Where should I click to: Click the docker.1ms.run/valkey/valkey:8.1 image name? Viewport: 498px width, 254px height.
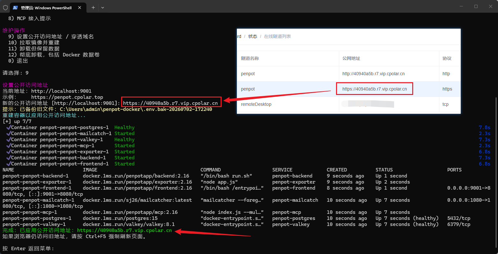point(129,224)
